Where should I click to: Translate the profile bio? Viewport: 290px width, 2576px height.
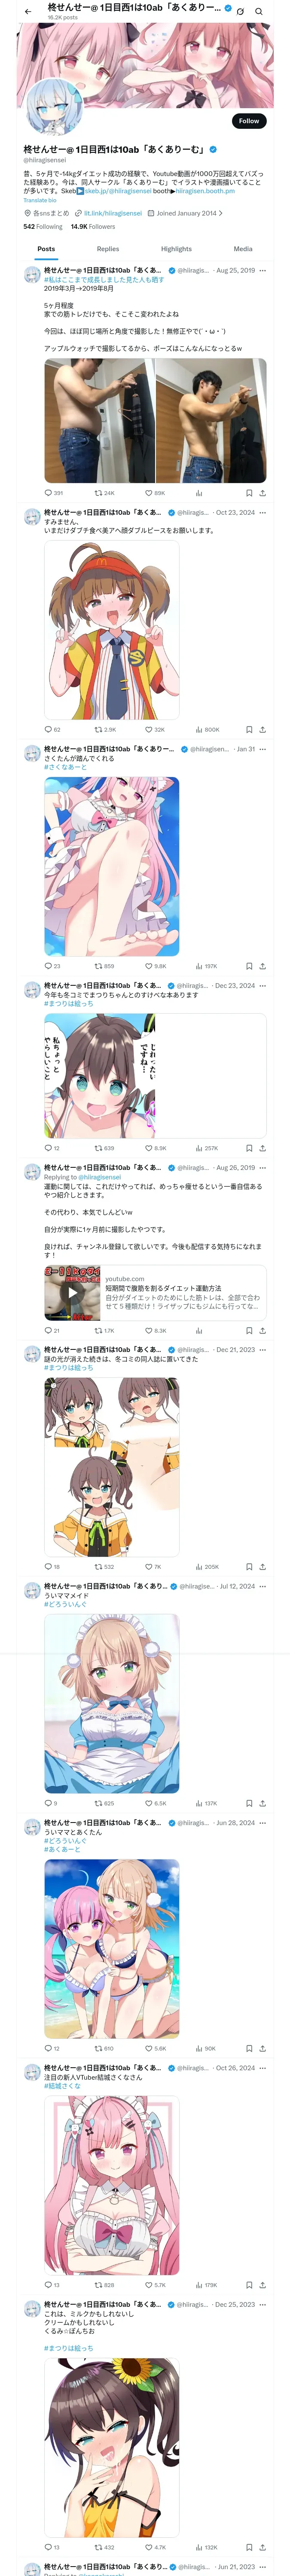click(40, 200)
